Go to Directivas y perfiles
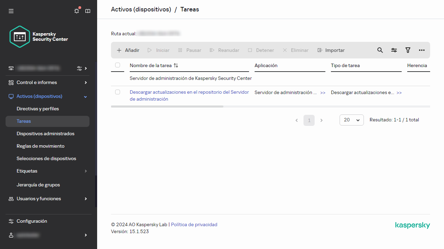444x249 pixels. [38, 109]
